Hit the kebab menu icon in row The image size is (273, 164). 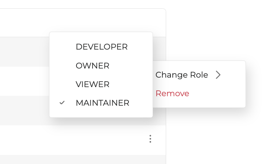pyautogui.click(x=150, y=139)
